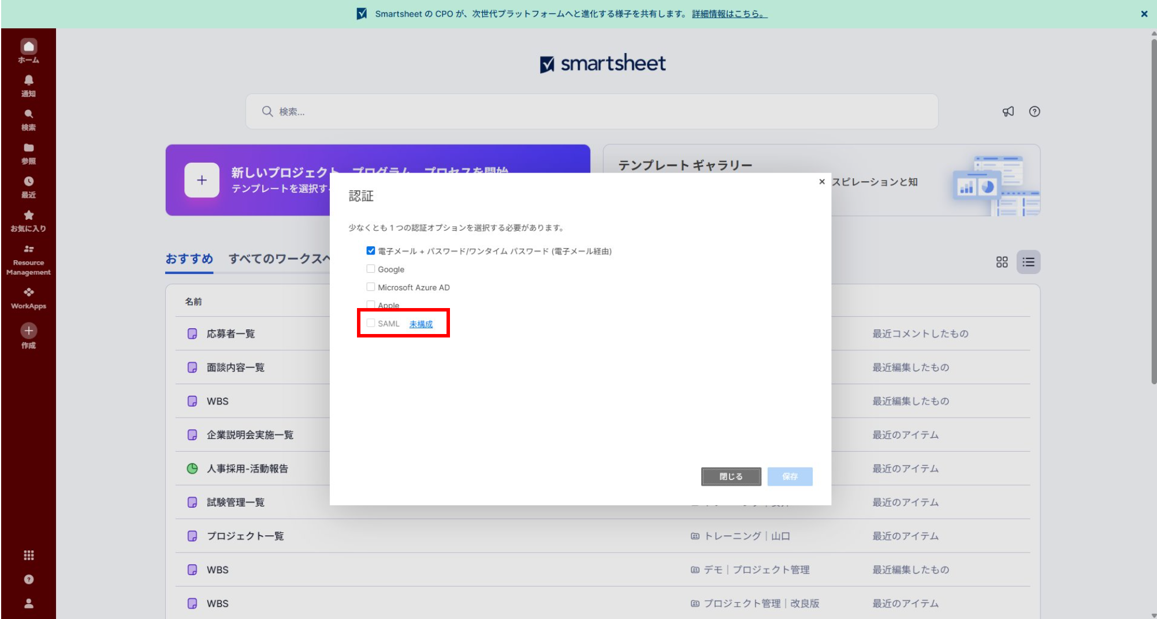
Task: Open the account profile icon
Action: 28,603
